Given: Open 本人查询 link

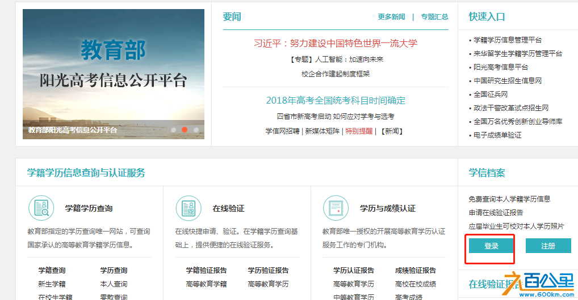Looking at the screenshot, I should [114, 284].
